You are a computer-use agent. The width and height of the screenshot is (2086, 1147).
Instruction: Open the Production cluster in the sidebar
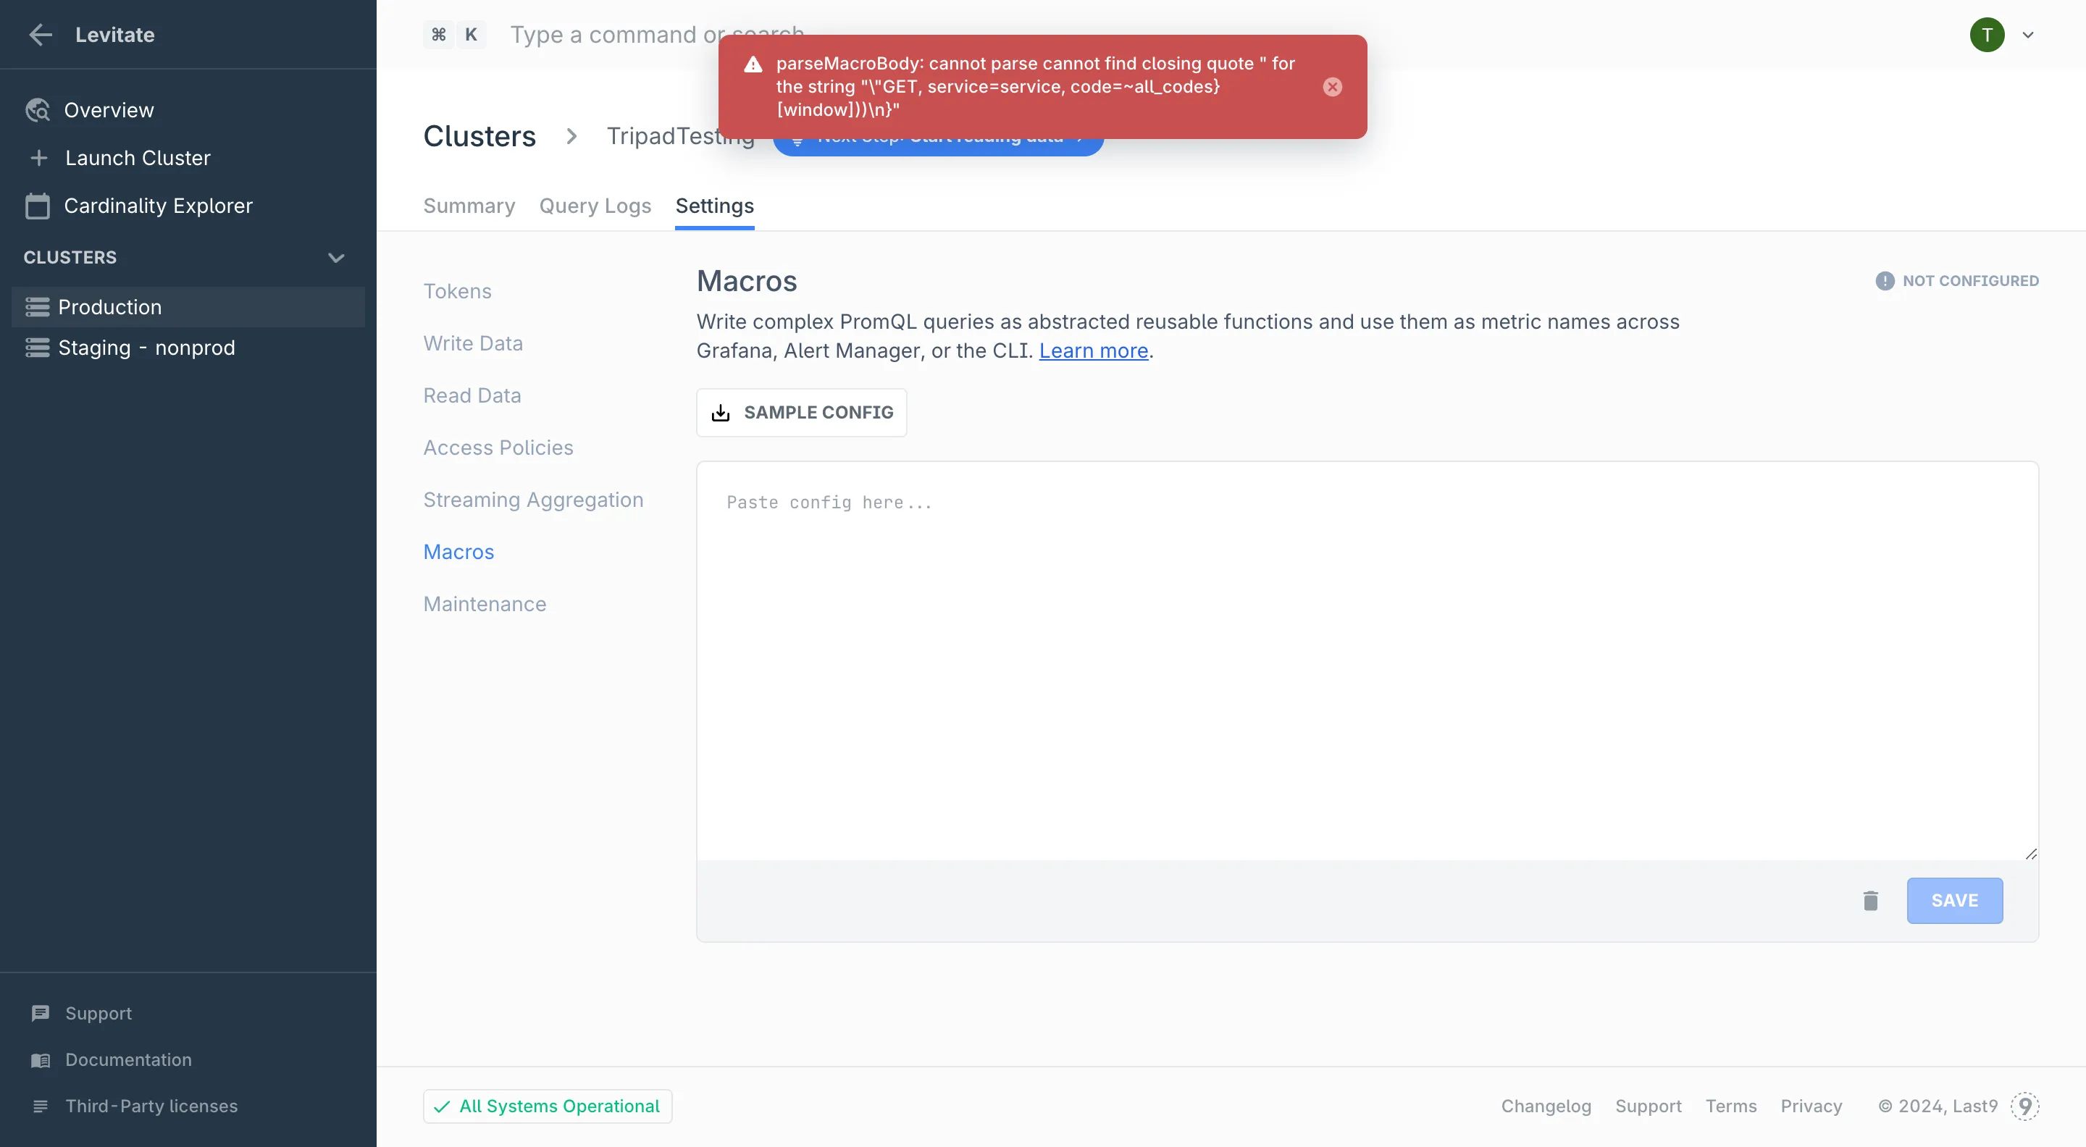click(110, 307)
